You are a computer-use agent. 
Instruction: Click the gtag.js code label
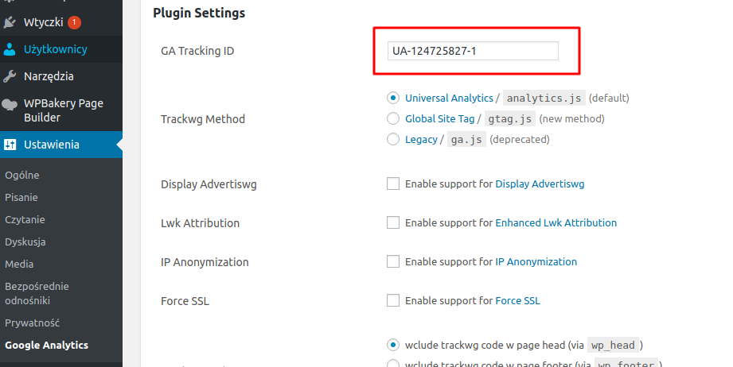click(x=510, y=119)
